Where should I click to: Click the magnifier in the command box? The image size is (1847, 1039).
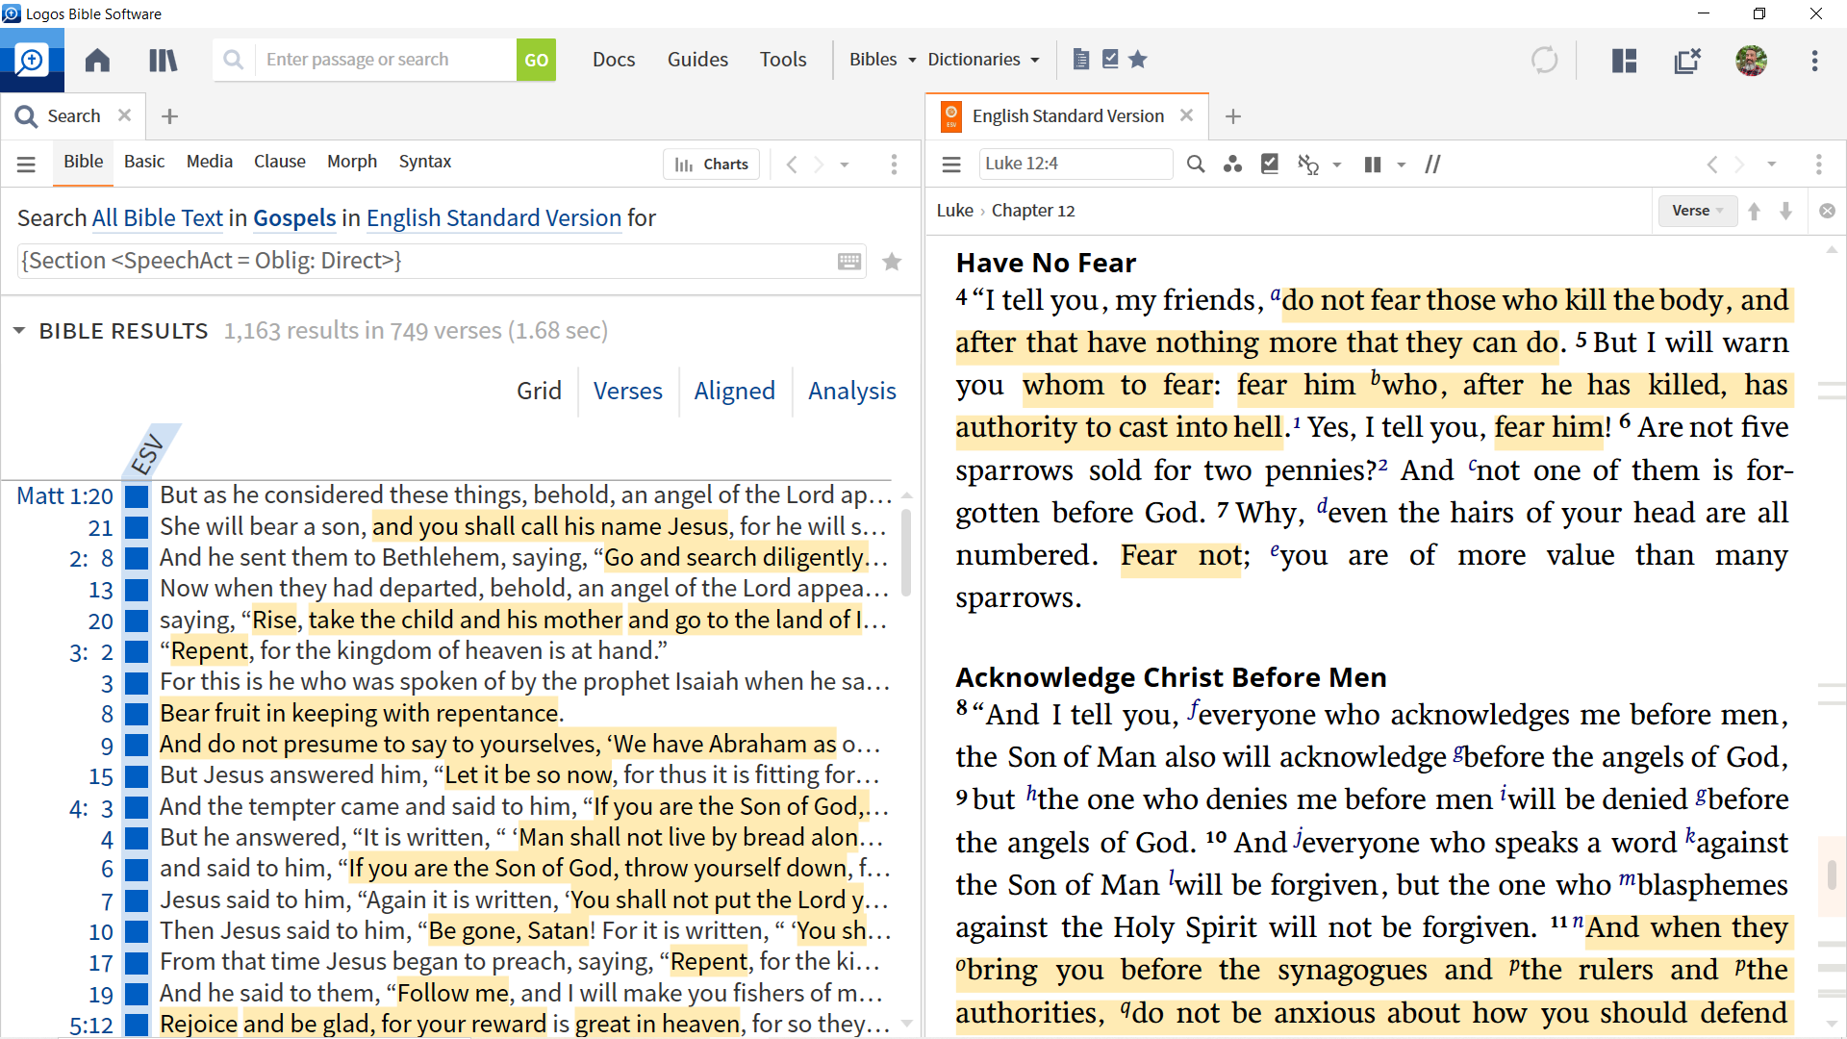[x=233, y=60]
